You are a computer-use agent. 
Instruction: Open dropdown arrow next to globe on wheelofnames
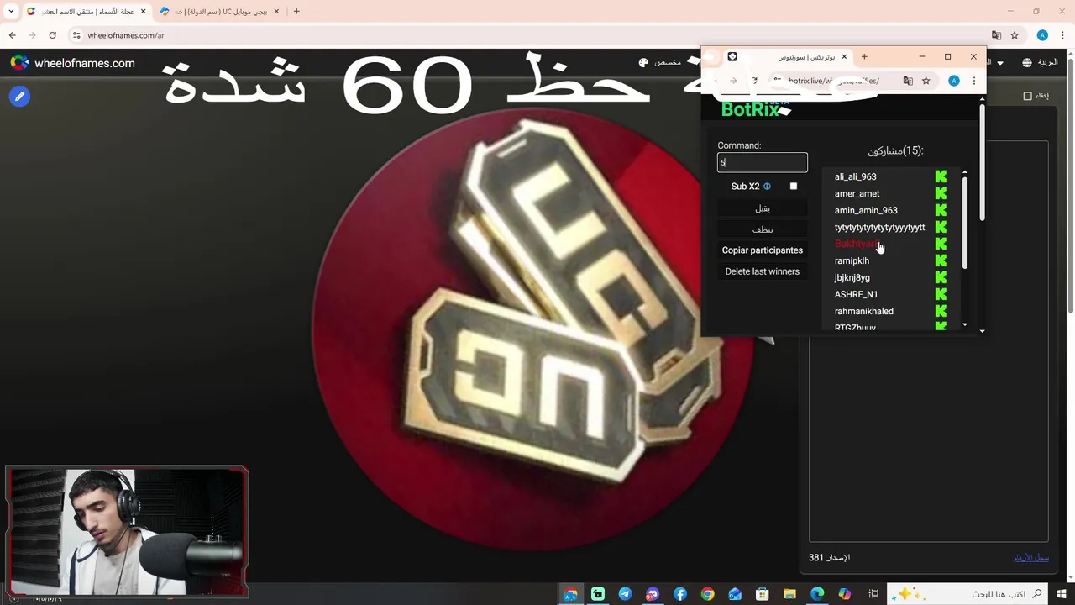[1000, 63]
